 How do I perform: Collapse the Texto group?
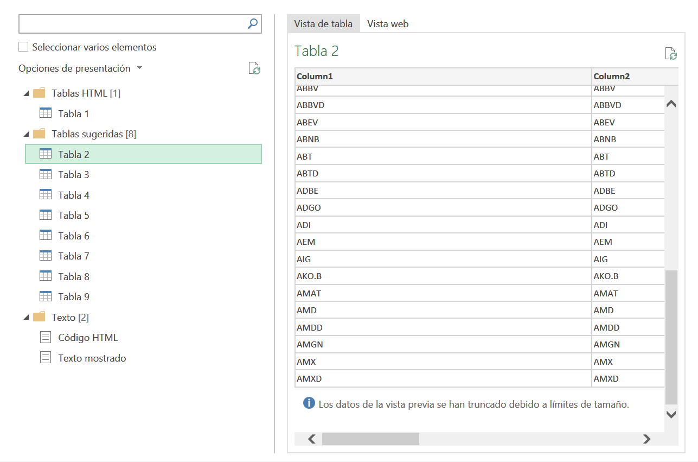click(x=26, y=318)
